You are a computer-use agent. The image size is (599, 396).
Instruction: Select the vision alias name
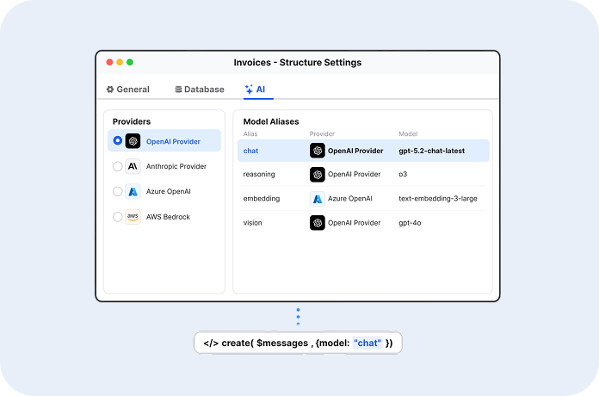[252, 223]
